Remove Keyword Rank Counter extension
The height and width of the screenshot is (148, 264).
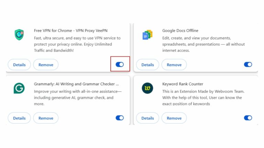(x=174, y=118)
